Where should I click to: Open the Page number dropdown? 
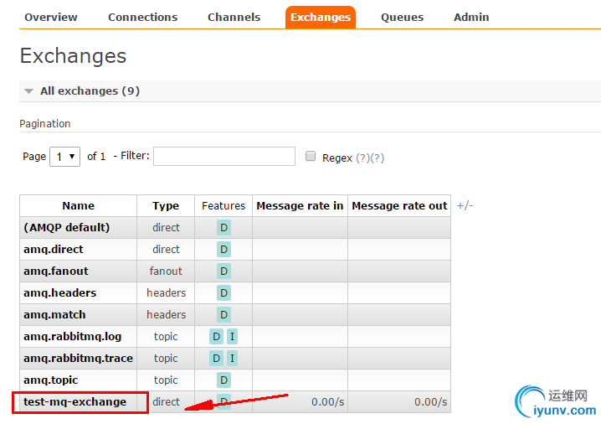click(64, 157)
